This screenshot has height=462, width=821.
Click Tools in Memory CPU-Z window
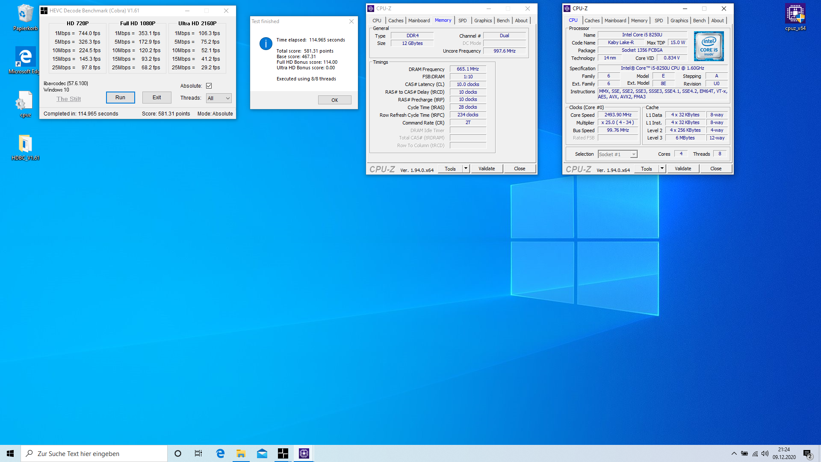(450, 169)
